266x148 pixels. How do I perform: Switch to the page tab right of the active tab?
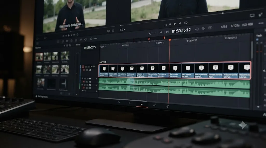(x=154, y=105)
